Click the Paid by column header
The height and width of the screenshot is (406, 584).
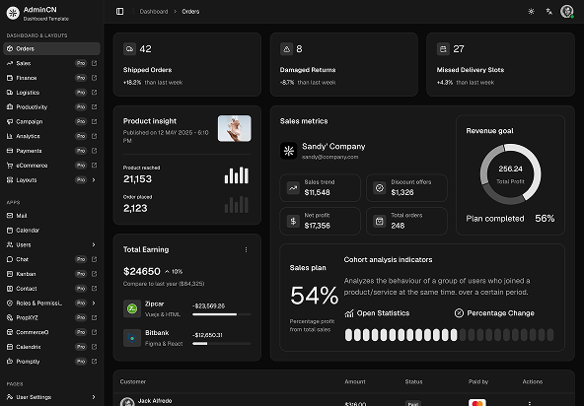click(478, 381)
